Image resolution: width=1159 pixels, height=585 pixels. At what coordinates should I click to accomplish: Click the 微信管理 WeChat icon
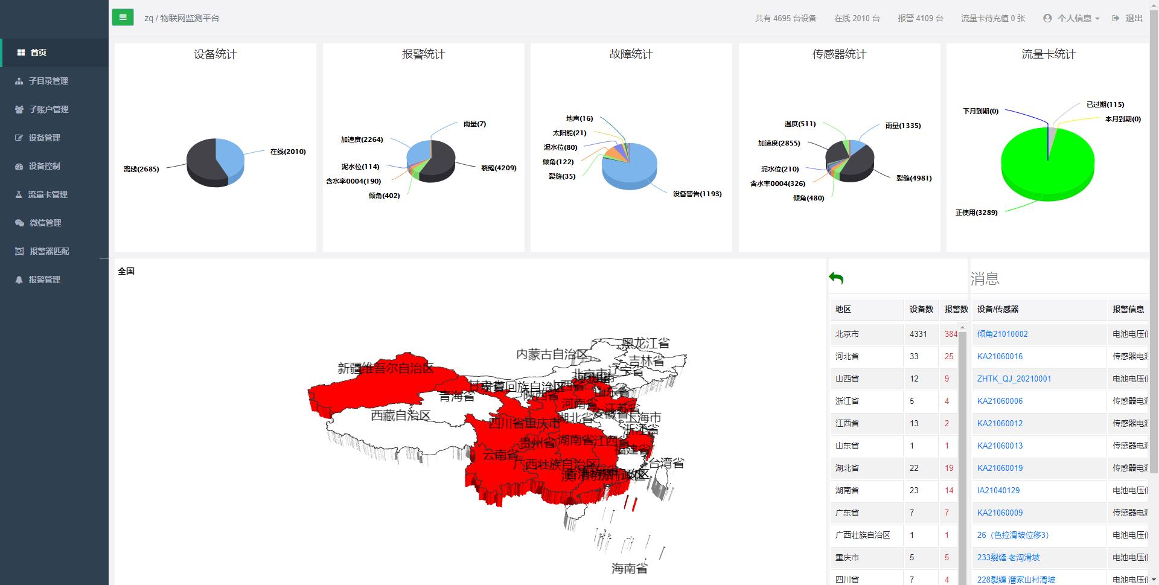[x=19, y=223]
